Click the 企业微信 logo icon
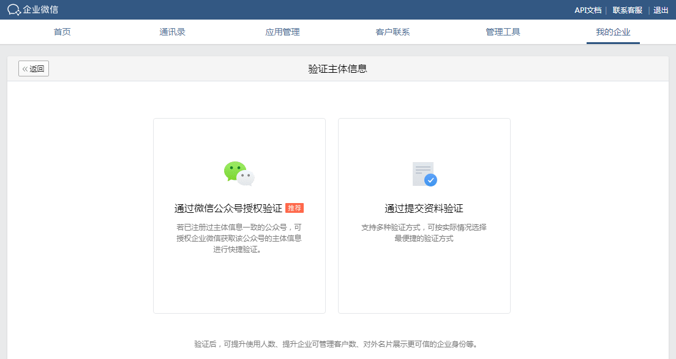This screenshot has height=359, width=676. point(13,10)
